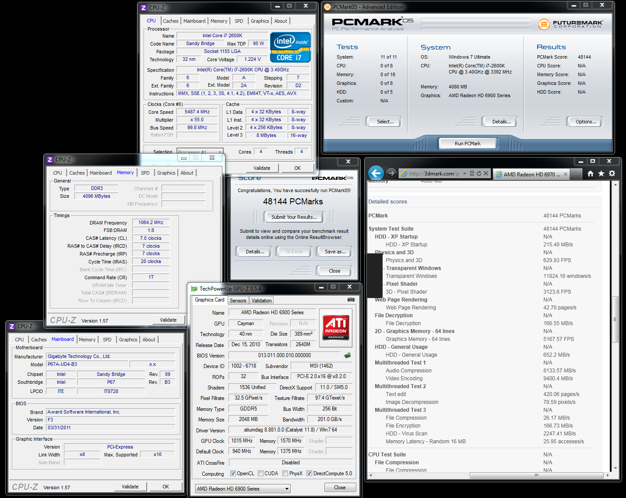Switch to Sensors tab in GPU-Z

pos(238,301)
